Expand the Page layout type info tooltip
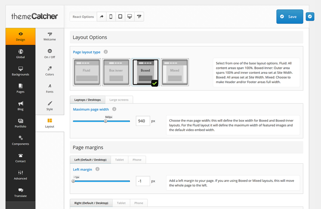The width and height of the screenshot is (321, 209). pos(106,52)
